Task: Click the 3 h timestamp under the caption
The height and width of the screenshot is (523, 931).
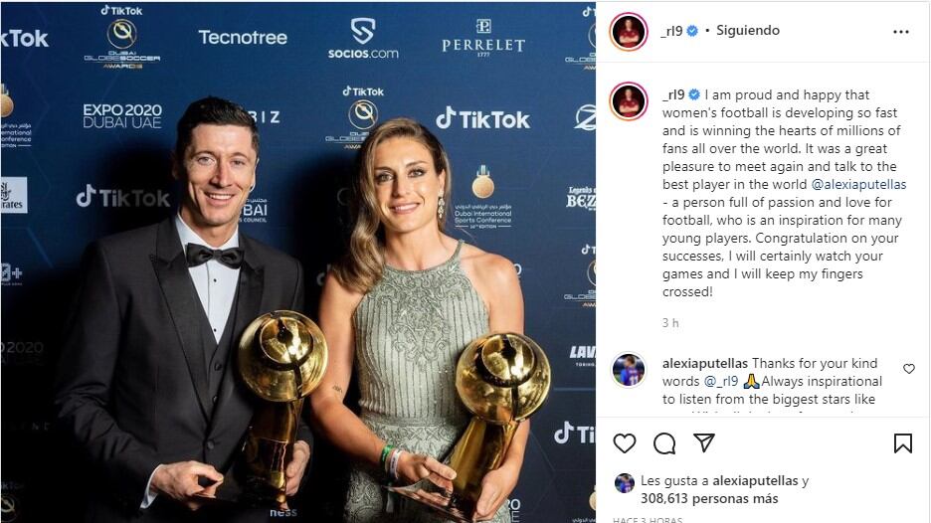Action: [670, 323]
